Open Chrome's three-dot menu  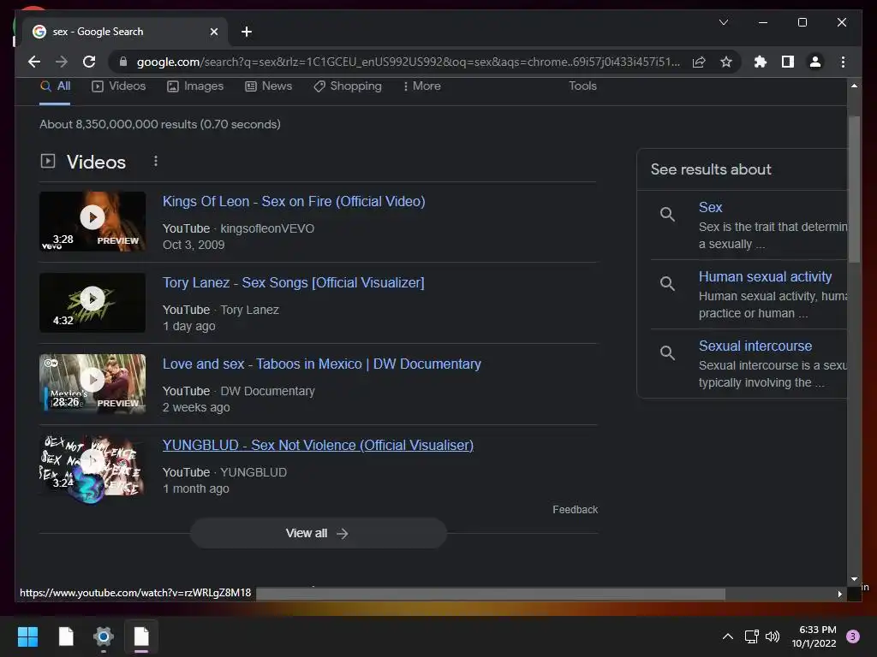843,62
